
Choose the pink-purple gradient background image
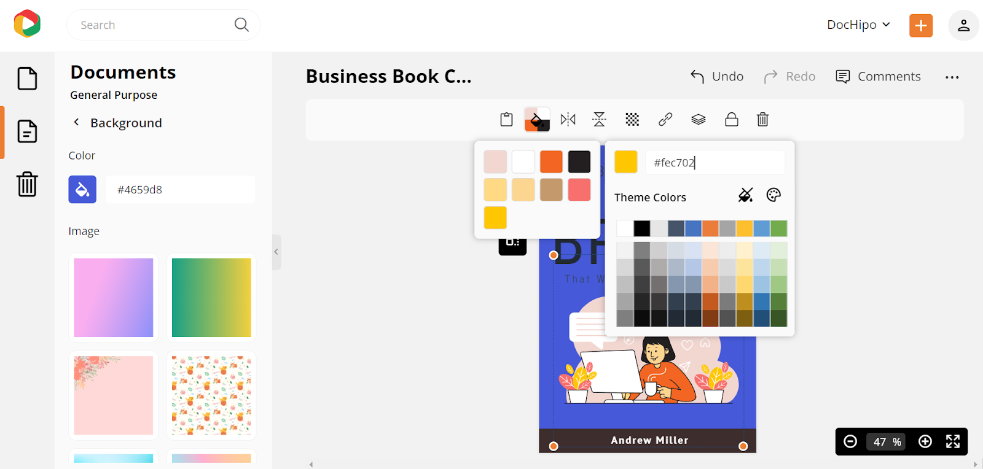point(114,298)
